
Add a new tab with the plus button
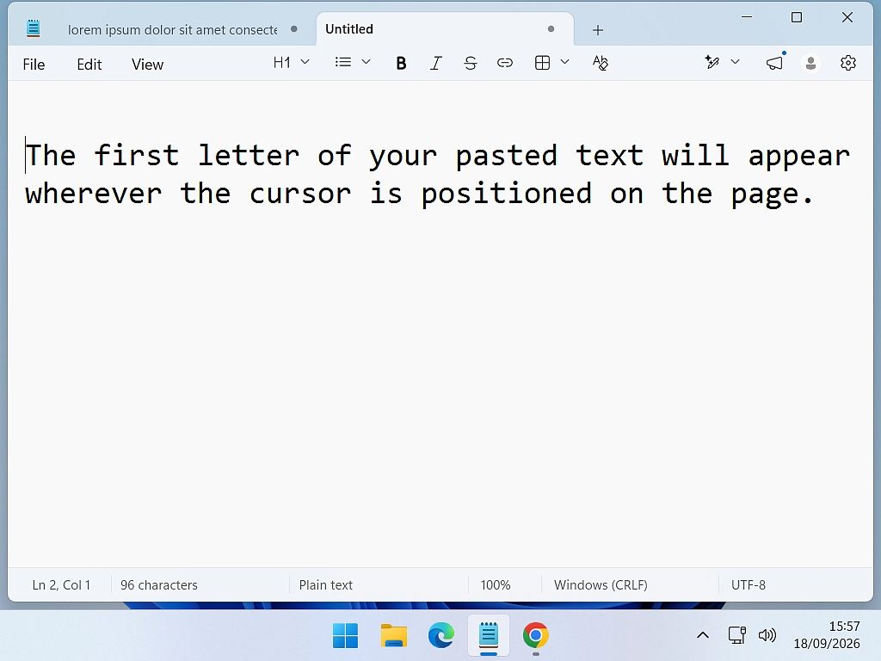598,30
